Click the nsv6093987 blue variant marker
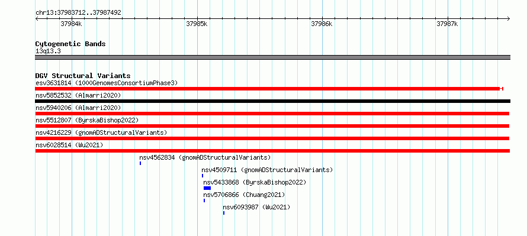 [x=224, y=213]
